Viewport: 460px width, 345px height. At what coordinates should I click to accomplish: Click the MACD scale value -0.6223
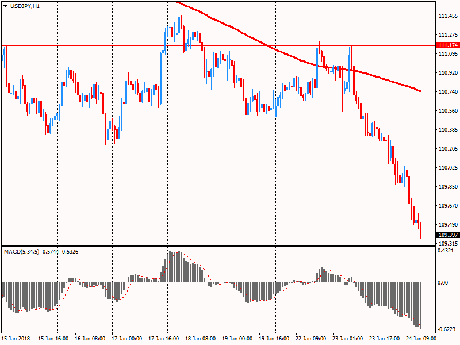tap(446, 329)
